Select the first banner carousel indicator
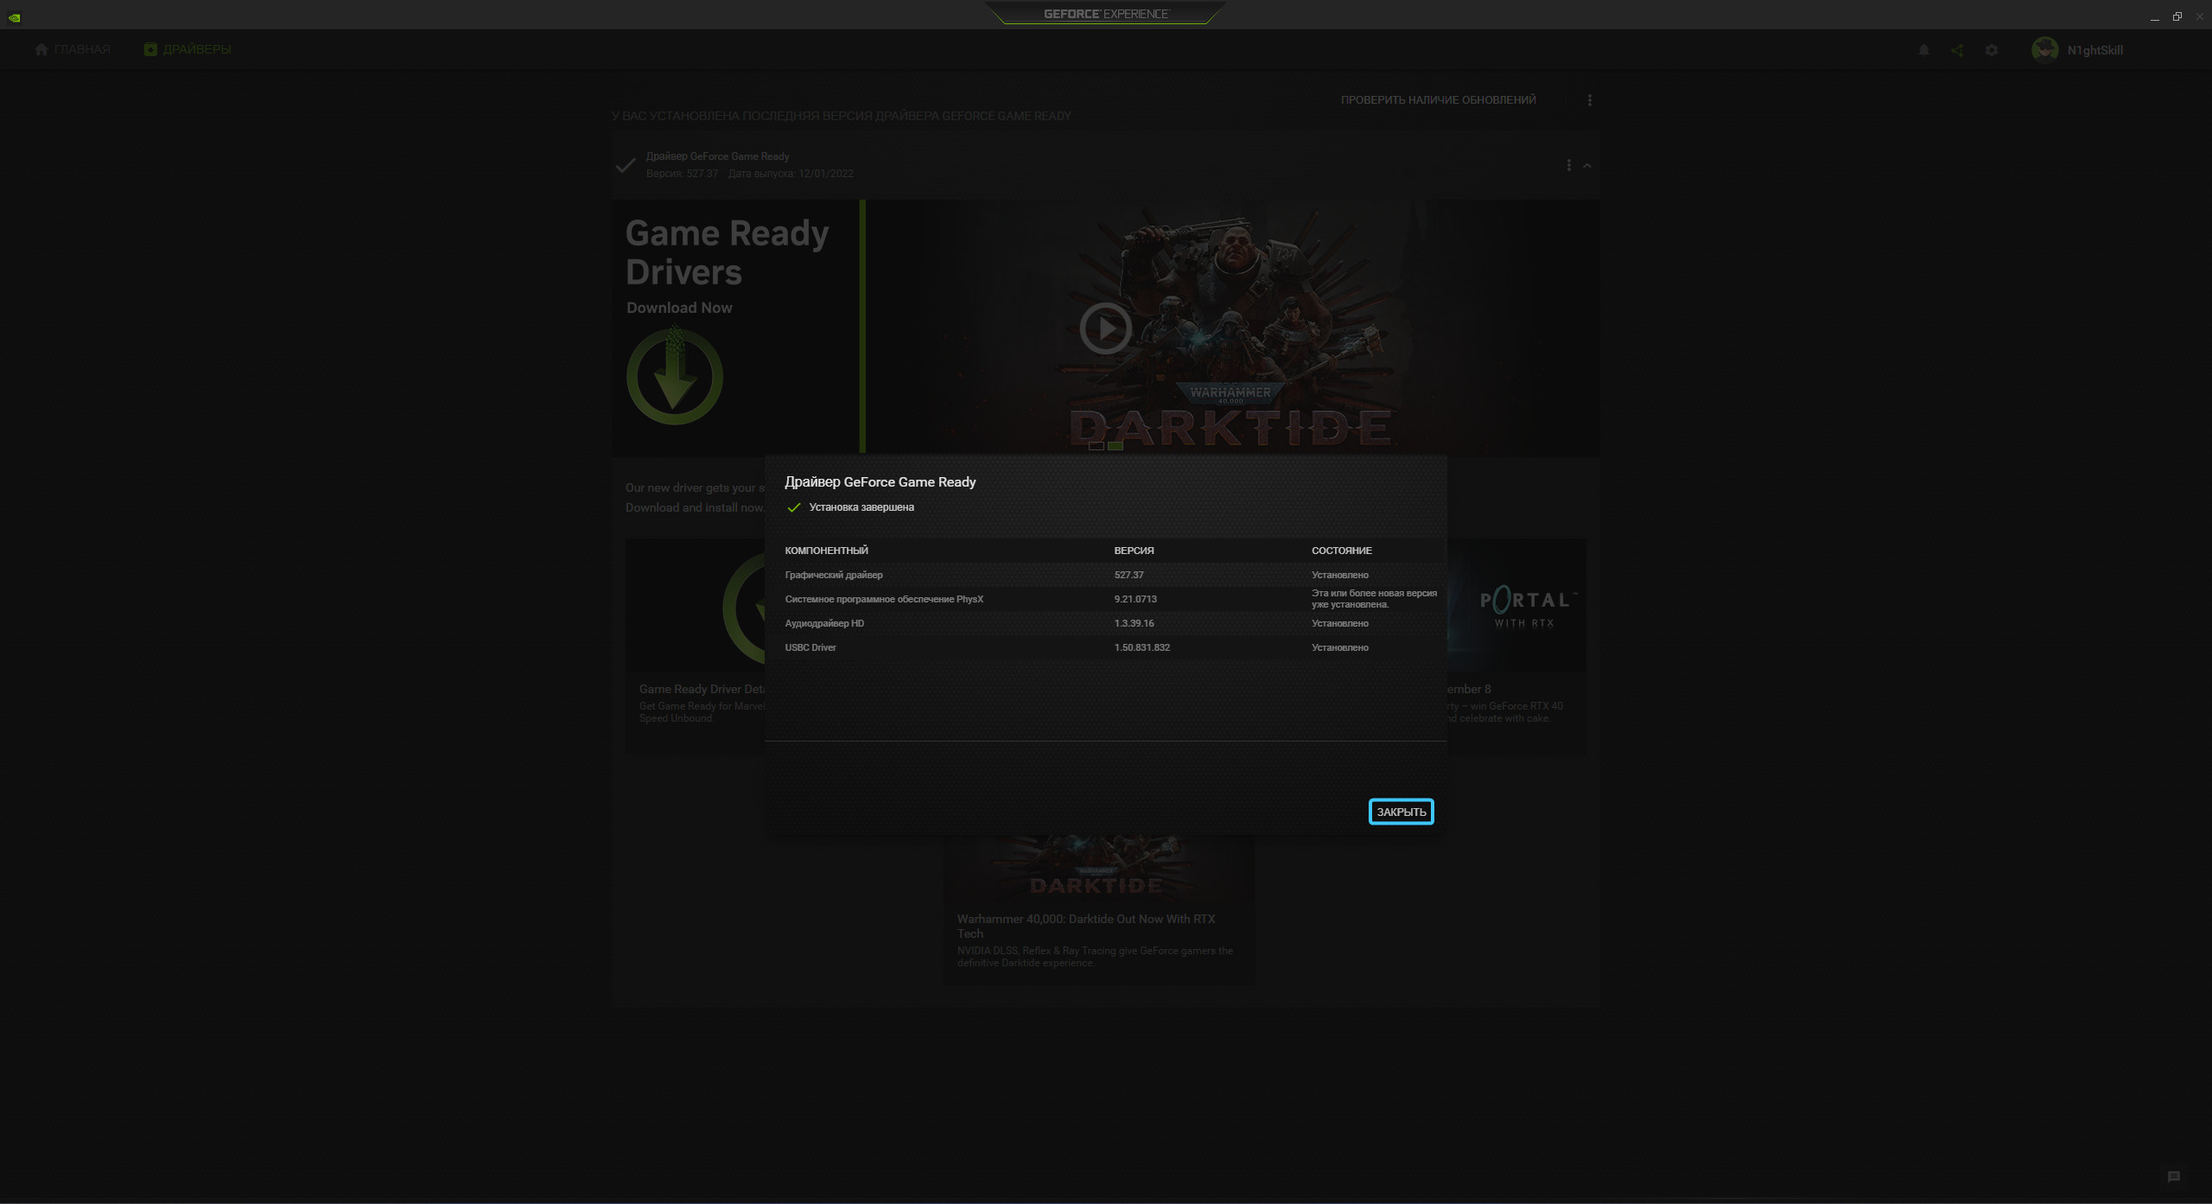Screen dimensions: 2212x1204 [1096, 446]
